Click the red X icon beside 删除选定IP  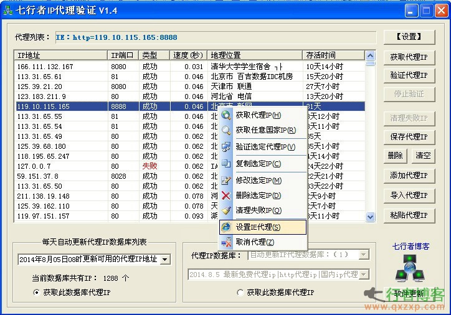coord(226,195)
